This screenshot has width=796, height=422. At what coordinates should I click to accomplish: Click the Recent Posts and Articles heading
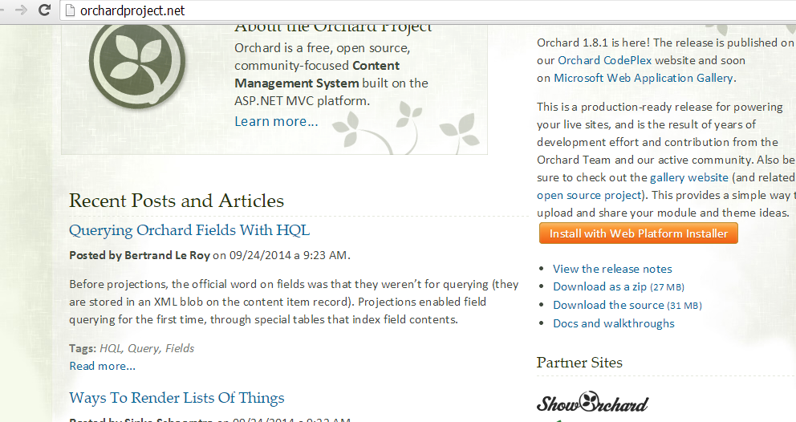click(177, 201)
